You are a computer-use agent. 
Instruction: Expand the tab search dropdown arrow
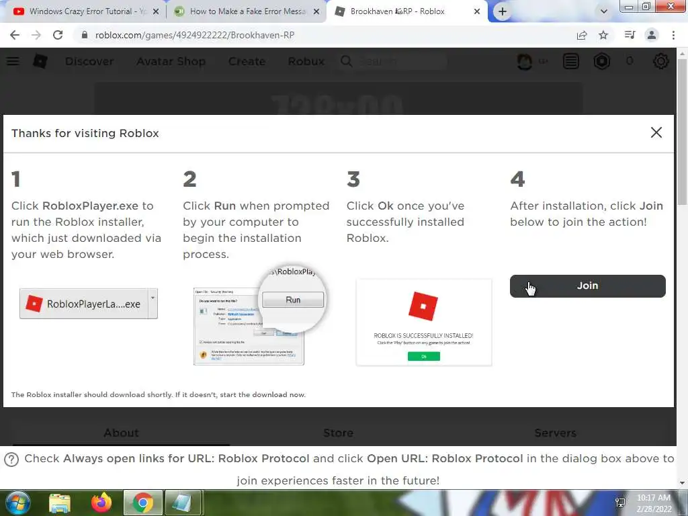(x=604, y=12)
